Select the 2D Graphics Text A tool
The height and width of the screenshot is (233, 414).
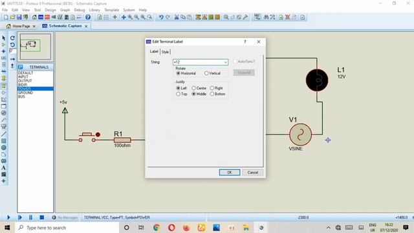(x=4, y=168)
